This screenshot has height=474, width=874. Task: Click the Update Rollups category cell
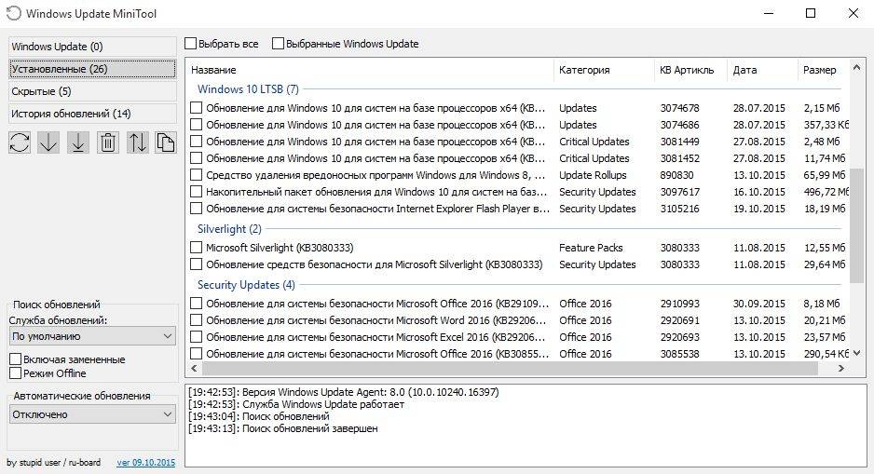593,175
